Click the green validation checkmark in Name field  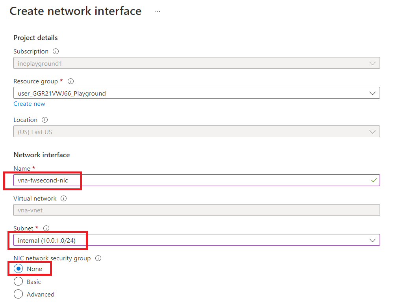374,180
